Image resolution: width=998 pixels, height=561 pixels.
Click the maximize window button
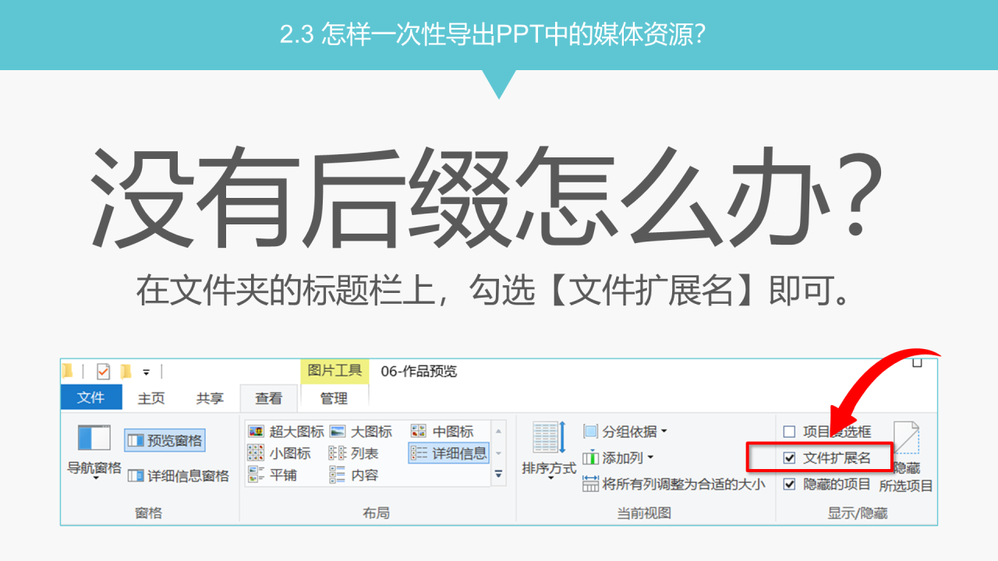[x=918, y=362]
